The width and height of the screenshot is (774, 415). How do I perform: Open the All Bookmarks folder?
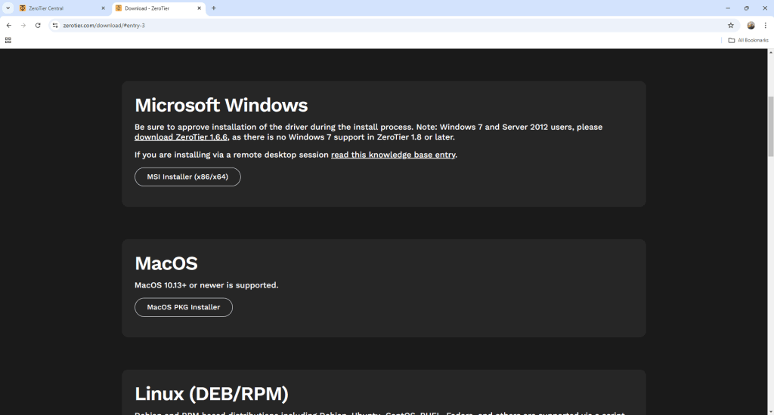click(748, 40)
